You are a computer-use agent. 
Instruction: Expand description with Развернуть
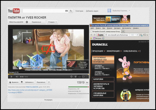[x=48, y=100]
